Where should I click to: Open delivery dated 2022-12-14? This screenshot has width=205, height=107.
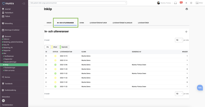coord(117,60)
